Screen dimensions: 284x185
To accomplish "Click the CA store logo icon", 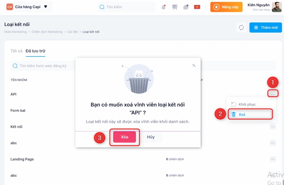I will pos(10,7).
